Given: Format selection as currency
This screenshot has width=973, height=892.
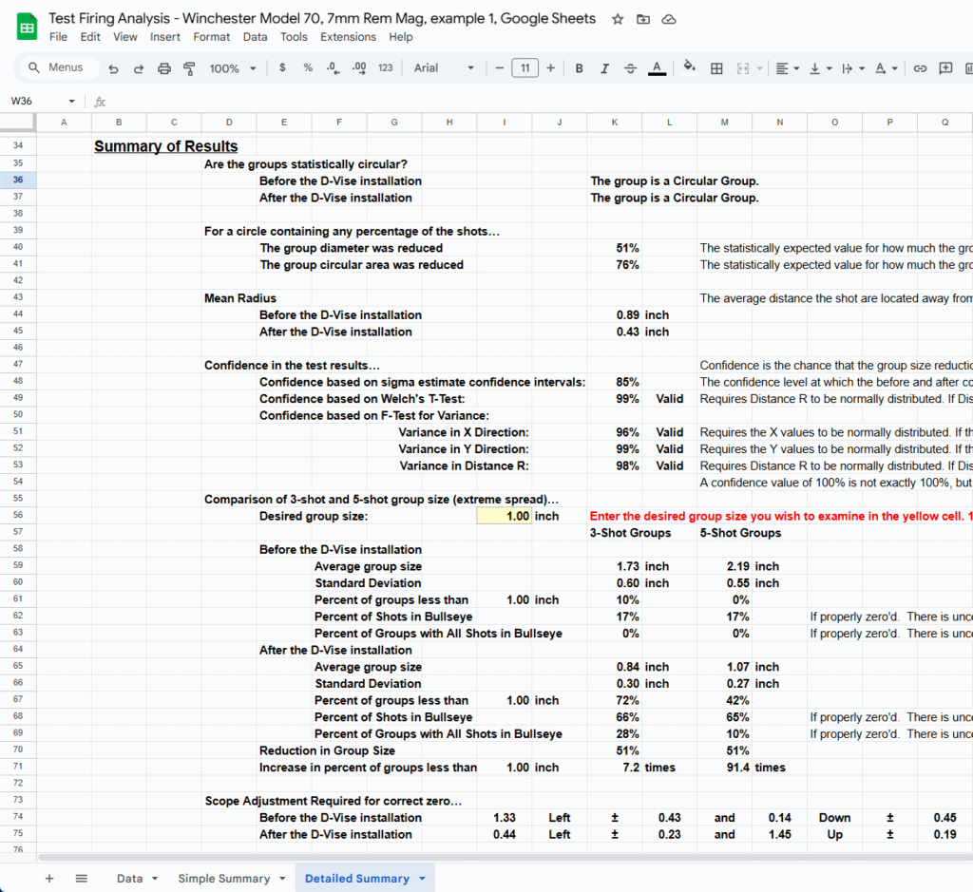Looking at the screenshot, I should [282, 68].
